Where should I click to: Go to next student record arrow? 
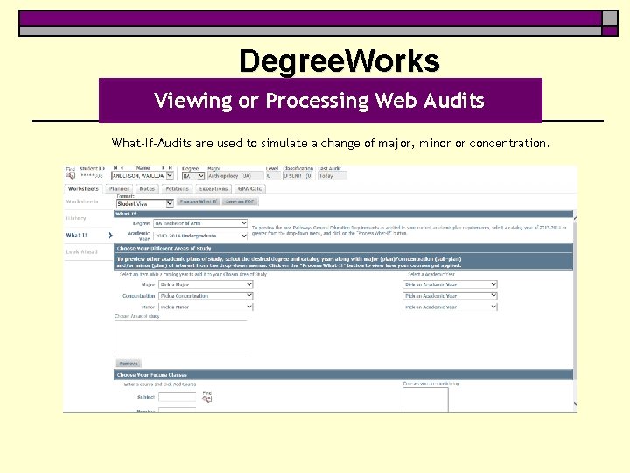(x=163, y=168)
